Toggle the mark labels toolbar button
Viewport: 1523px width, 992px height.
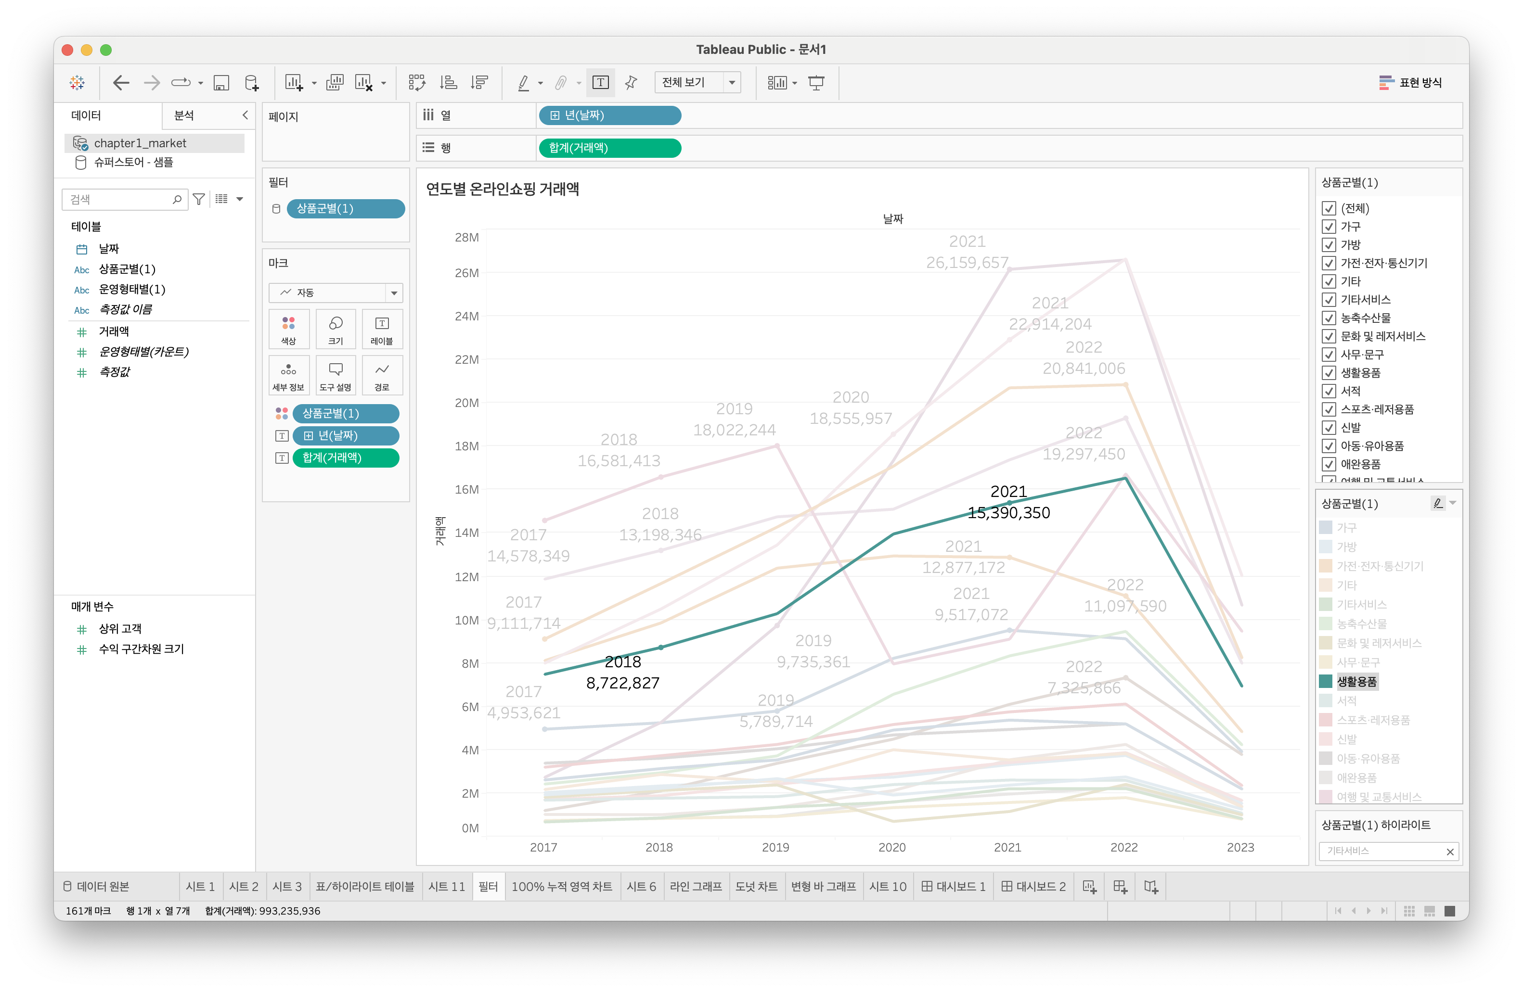coord(600,83)
